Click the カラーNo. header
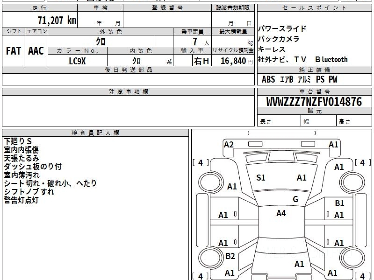 [x=78, y=51]
